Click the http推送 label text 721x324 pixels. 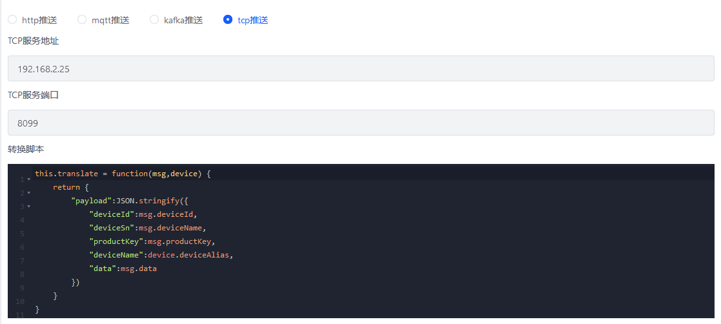(x=39, y=20)
